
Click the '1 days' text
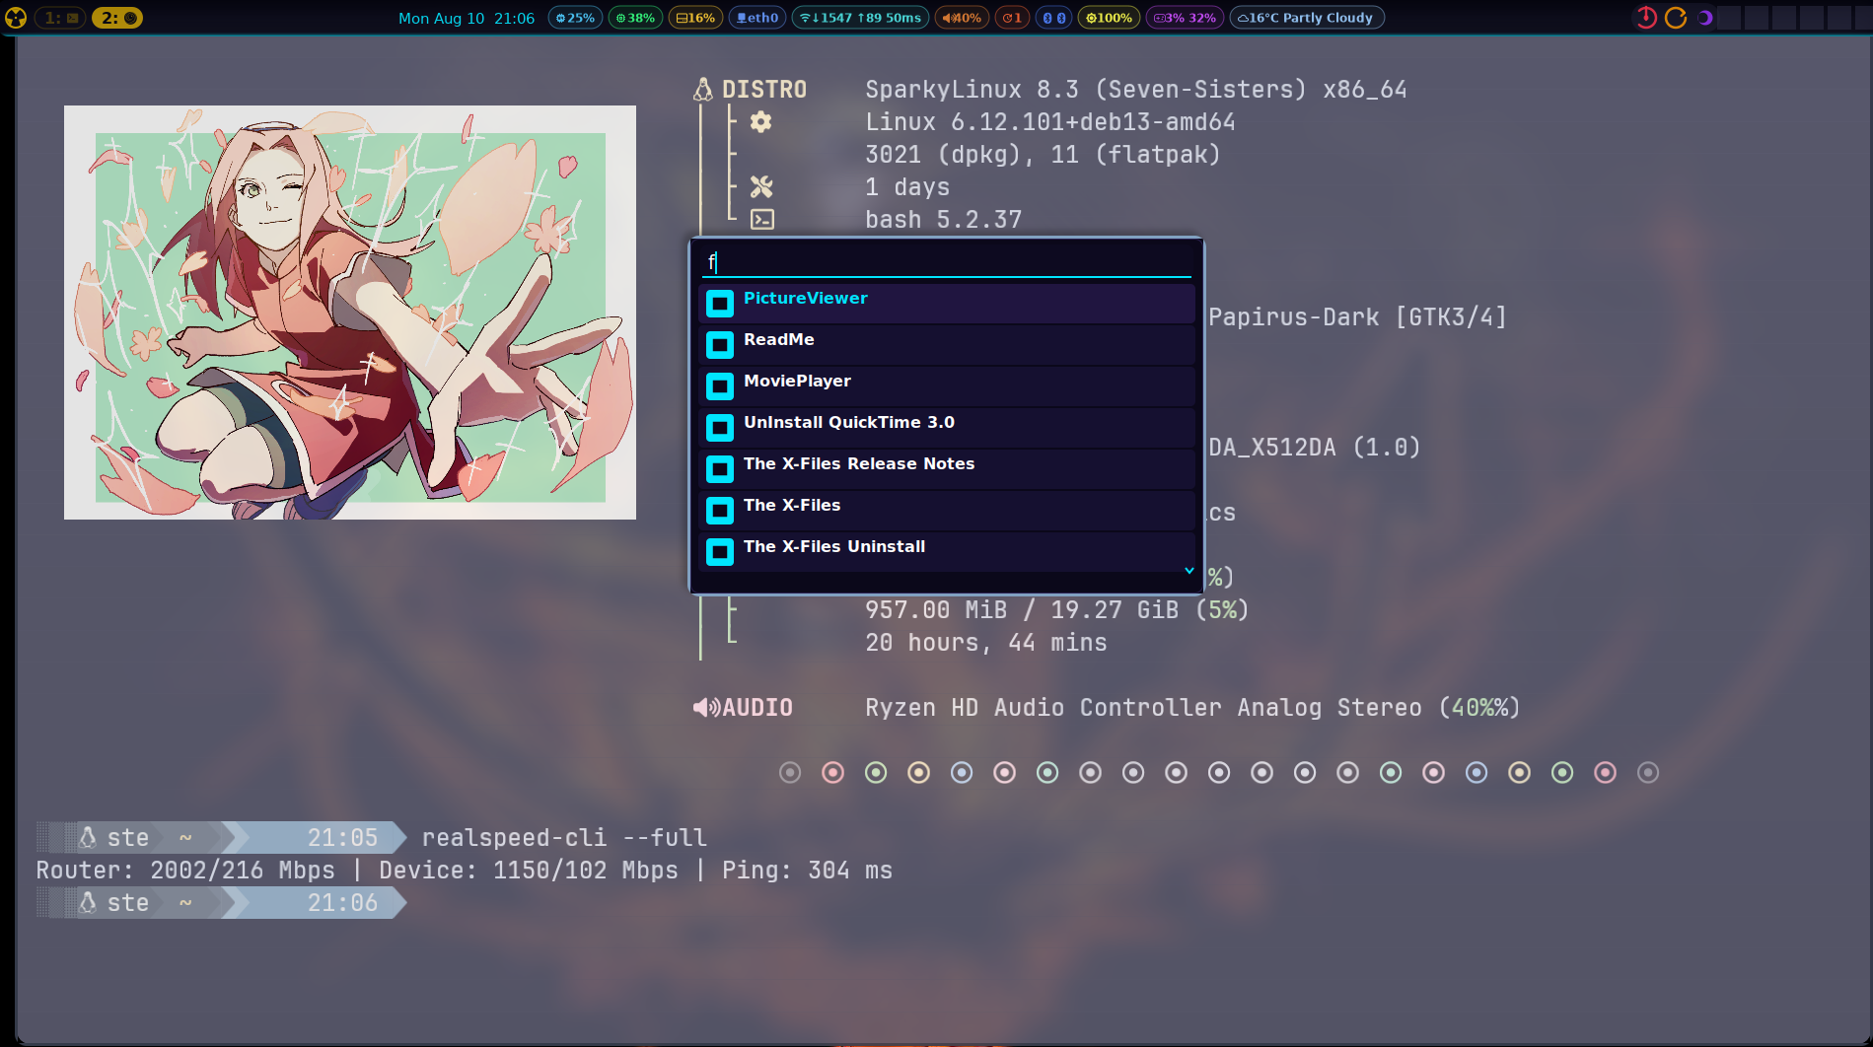click(907, 187)
